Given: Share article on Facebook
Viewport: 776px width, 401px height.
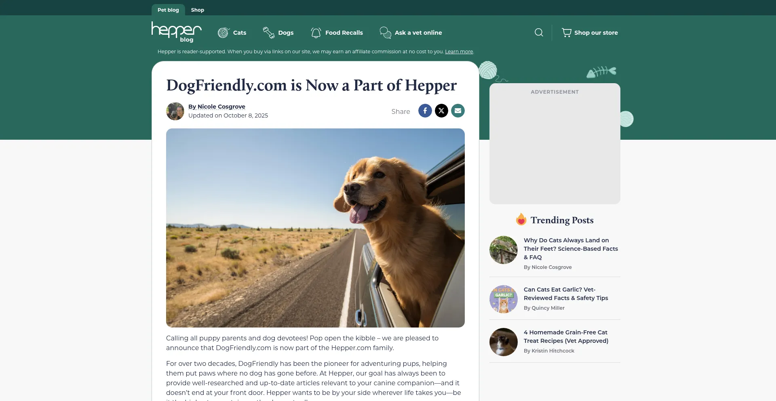Looking at the screenshot, I should (425, 111).
